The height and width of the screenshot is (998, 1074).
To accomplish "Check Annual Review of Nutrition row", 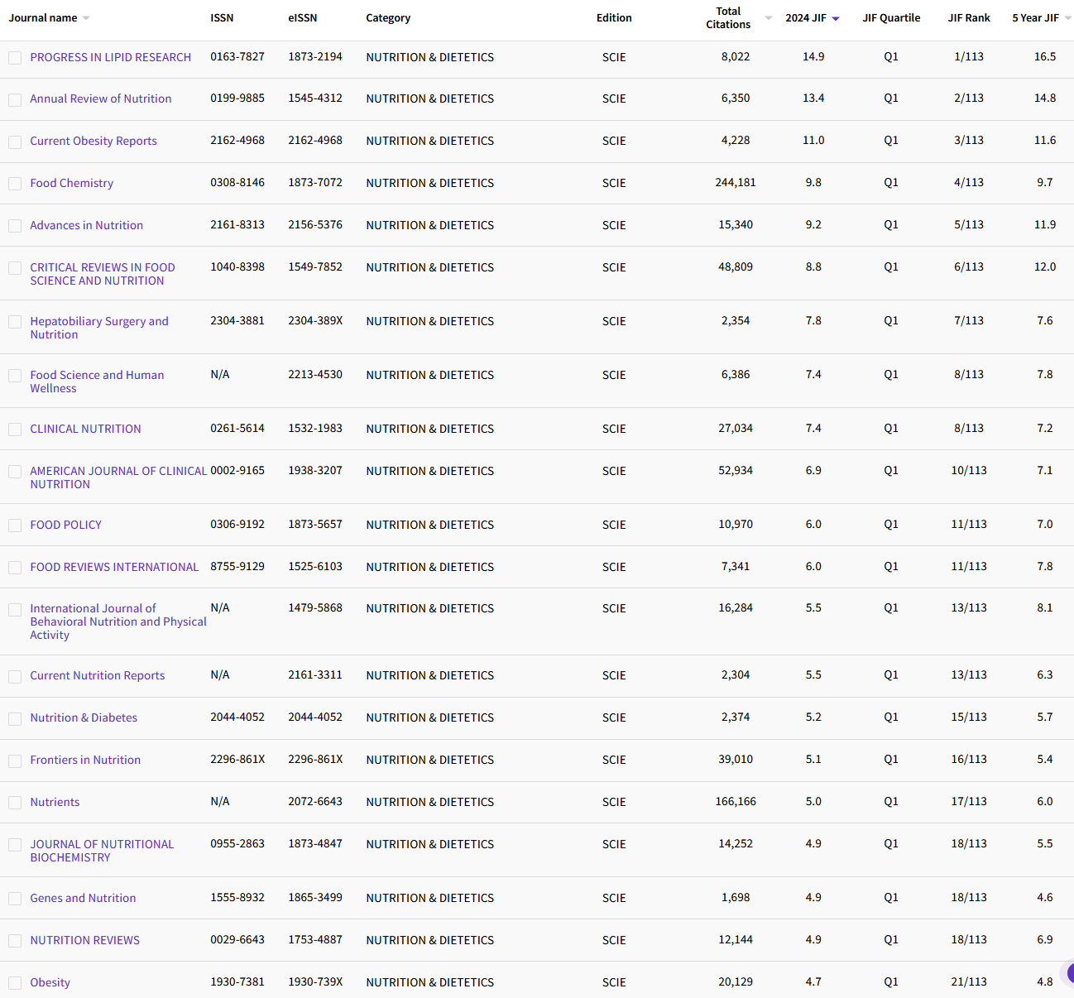I will pos(14,99).
